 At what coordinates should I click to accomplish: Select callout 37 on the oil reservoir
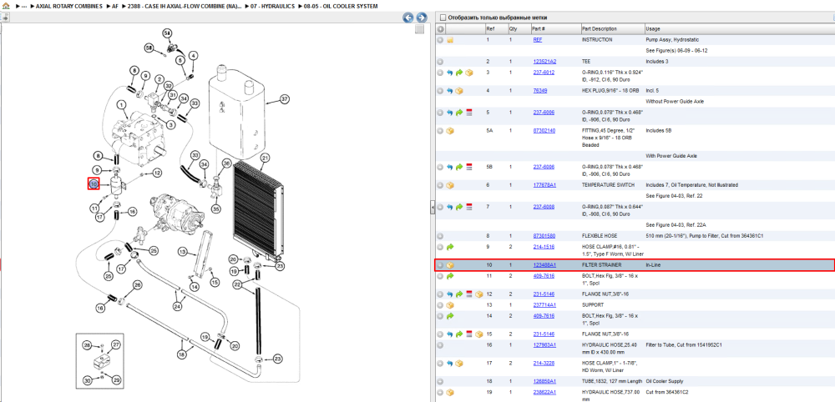tap(285, 99)
